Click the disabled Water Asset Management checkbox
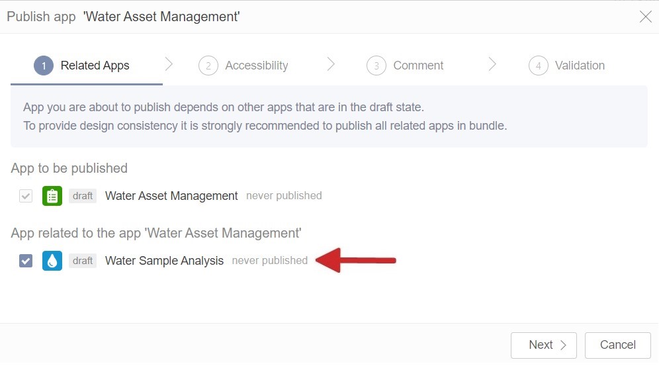Screen dimensions: 659x366 tap(26, 196)
